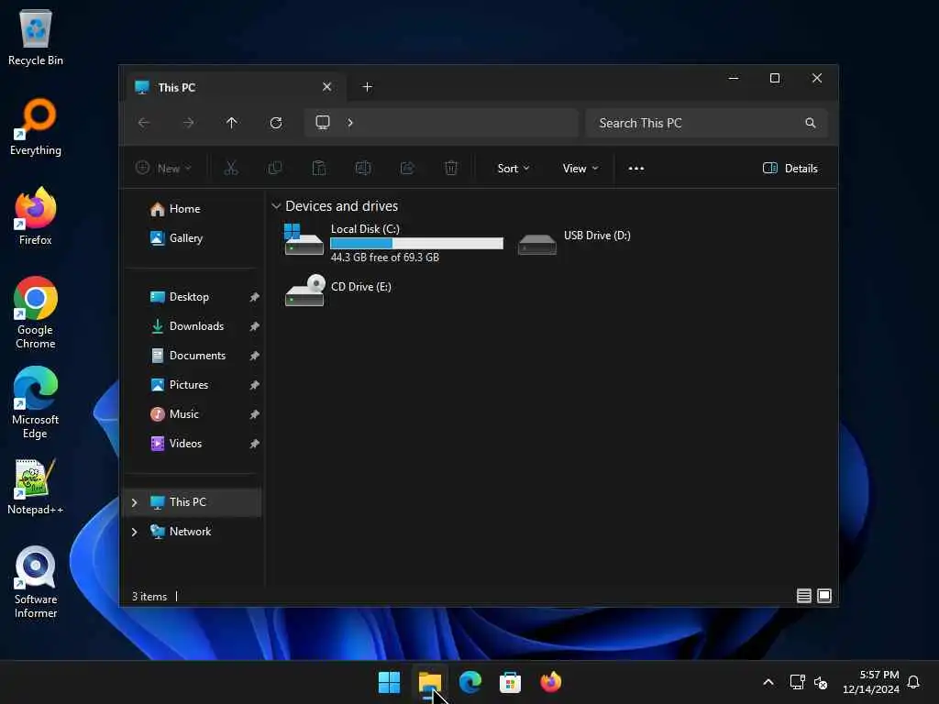Unpin Downloads using its pin icon

pos(255,326)
